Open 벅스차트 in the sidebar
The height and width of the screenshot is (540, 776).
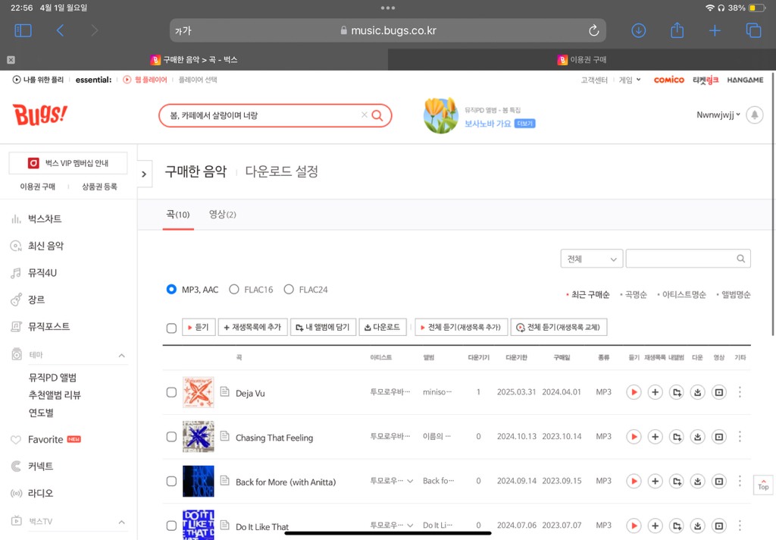(45, 219)
